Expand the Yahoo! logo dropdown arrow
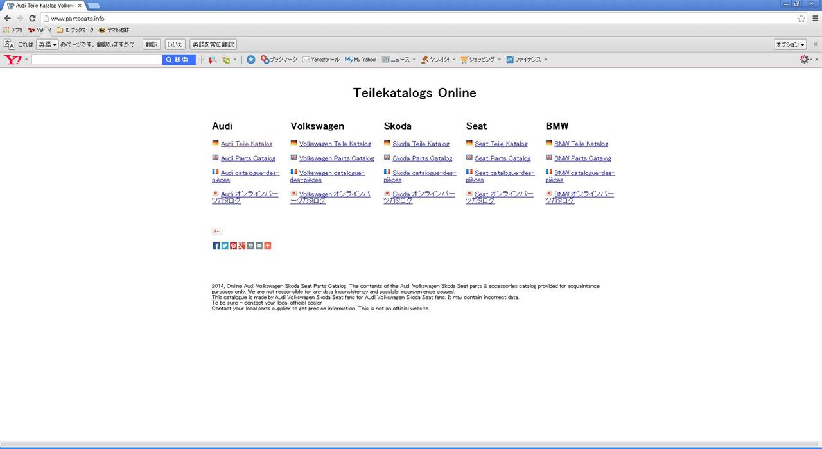The height and width of the screenshot is (449, 822). [26, 60]
